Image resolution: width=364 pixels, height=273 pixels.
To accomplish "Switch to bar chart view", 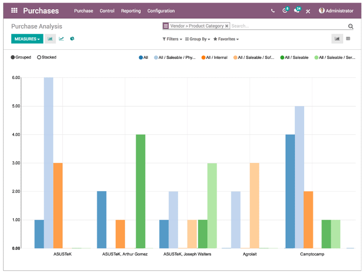I will (x=50, y=38).
